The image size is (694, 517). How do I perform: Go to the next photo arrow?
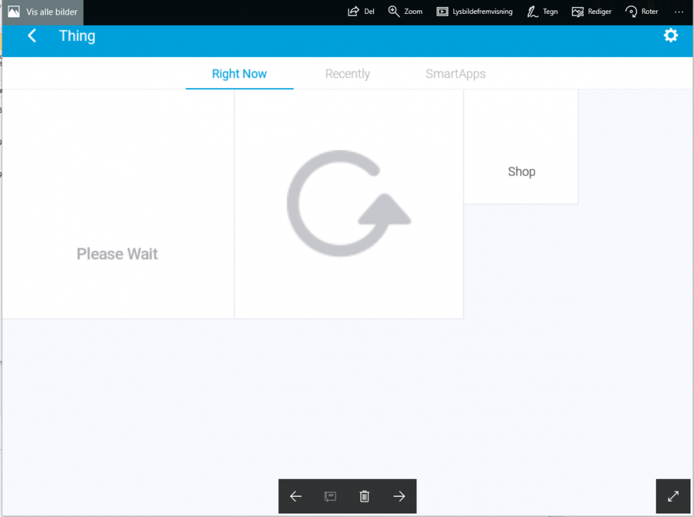click(x=399, y=496)
